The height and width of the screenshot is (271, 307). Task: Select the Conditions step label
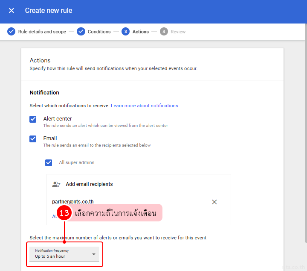(99, 32)
